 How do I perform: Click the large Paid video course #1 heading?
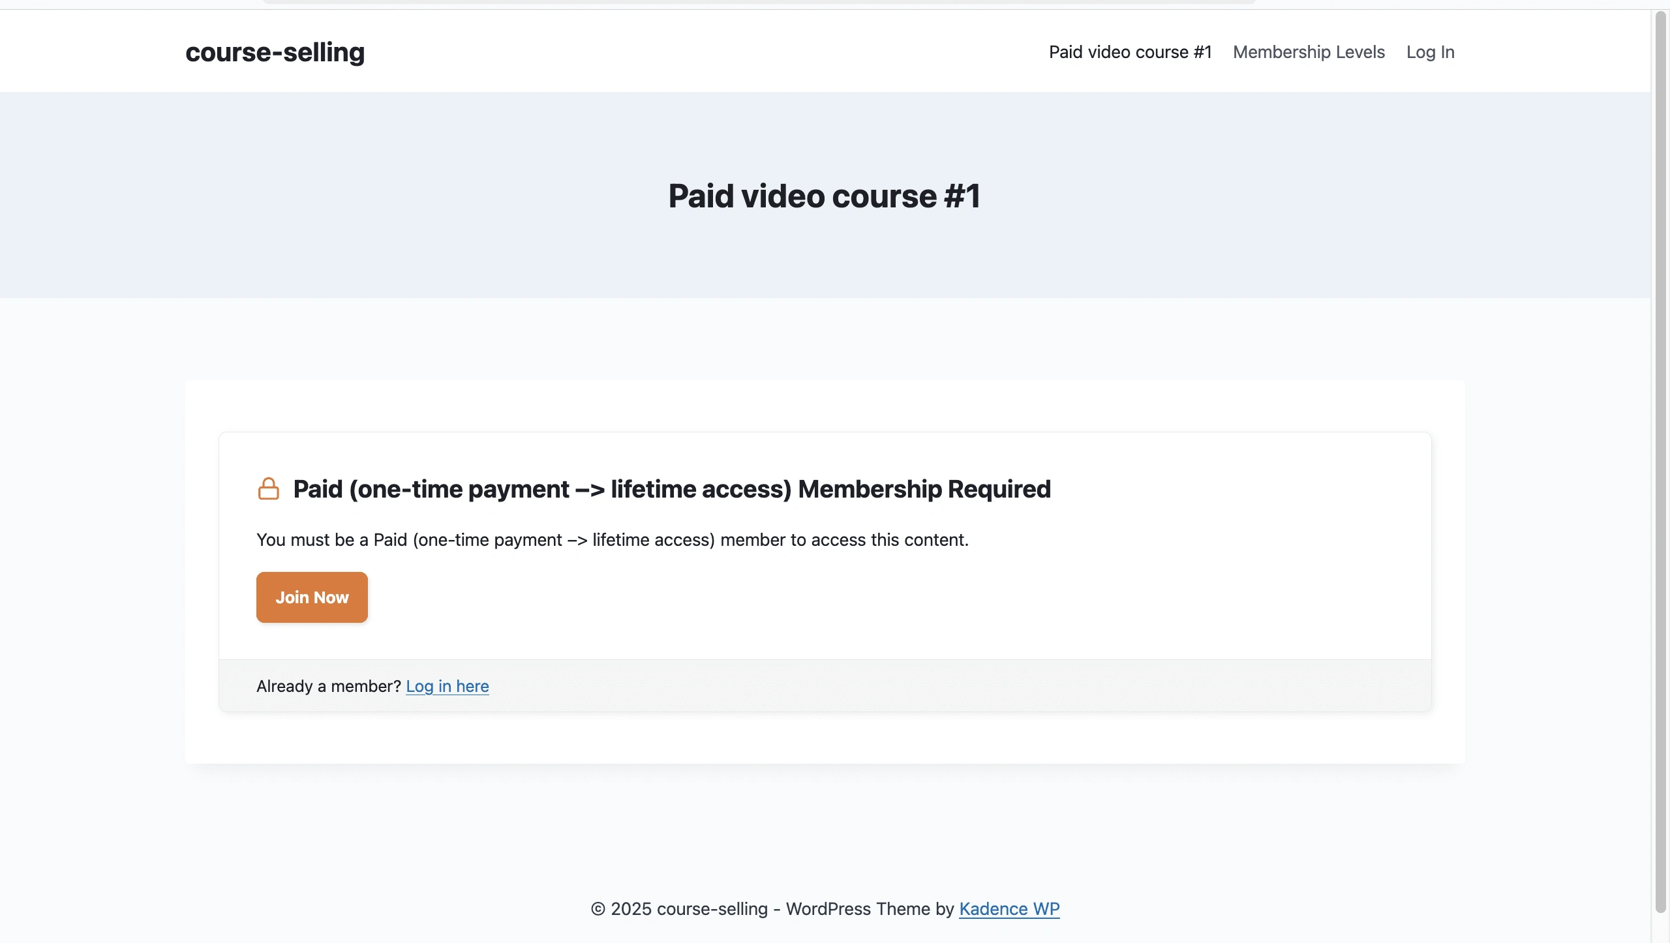825,196
